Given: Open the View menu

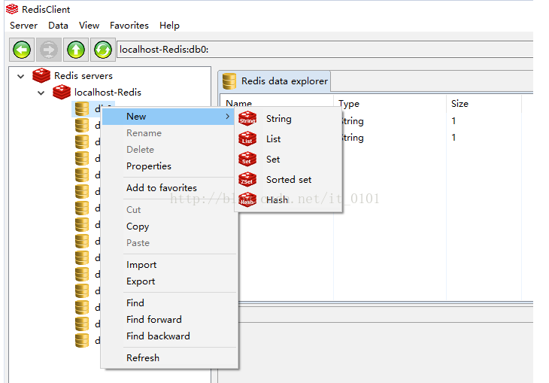Looking at the screenshot, I should click(x=89, y=26).
